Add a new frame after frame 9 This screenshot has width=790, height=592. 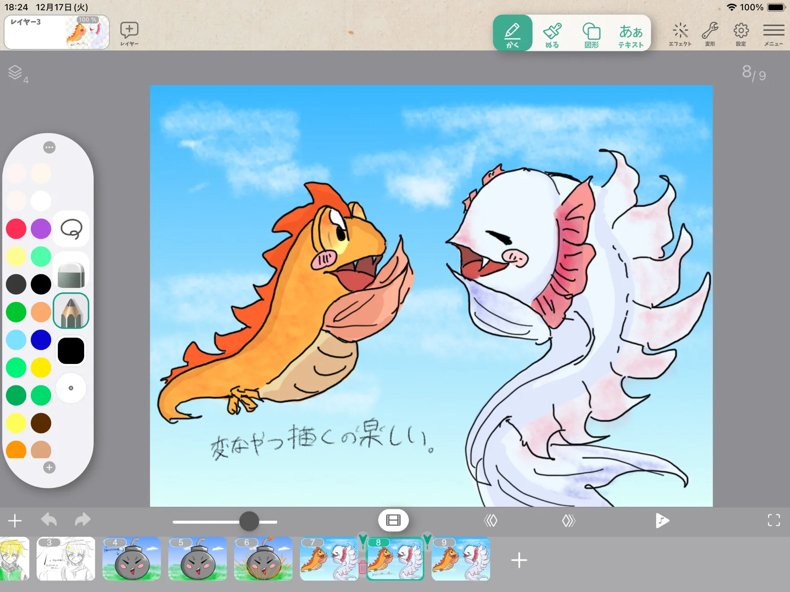[x=519, y=560]
